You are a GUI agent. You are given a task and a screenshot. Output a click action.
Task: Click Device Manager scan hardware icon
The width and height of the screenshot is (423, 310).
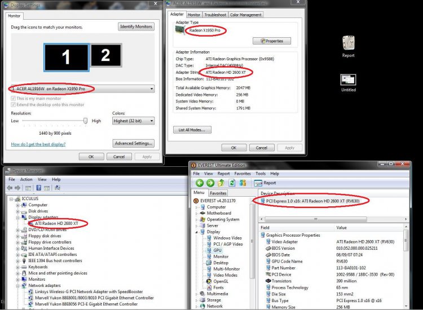tap(57, 188)
